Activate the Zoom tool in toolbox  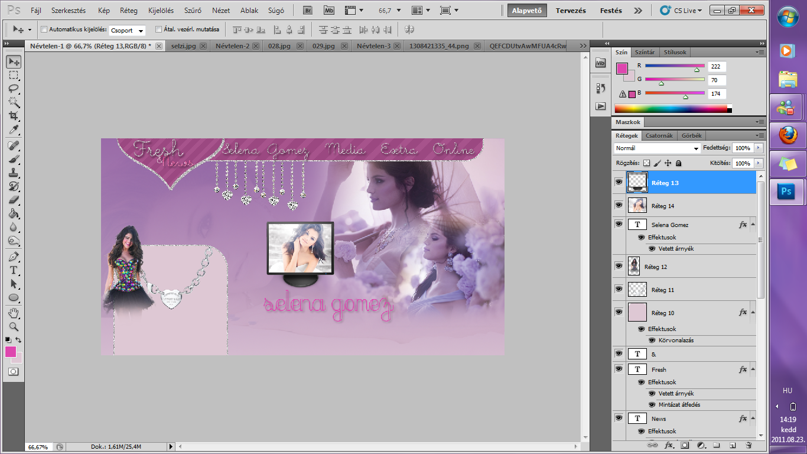pyautogui.click(x=13, y=326)
